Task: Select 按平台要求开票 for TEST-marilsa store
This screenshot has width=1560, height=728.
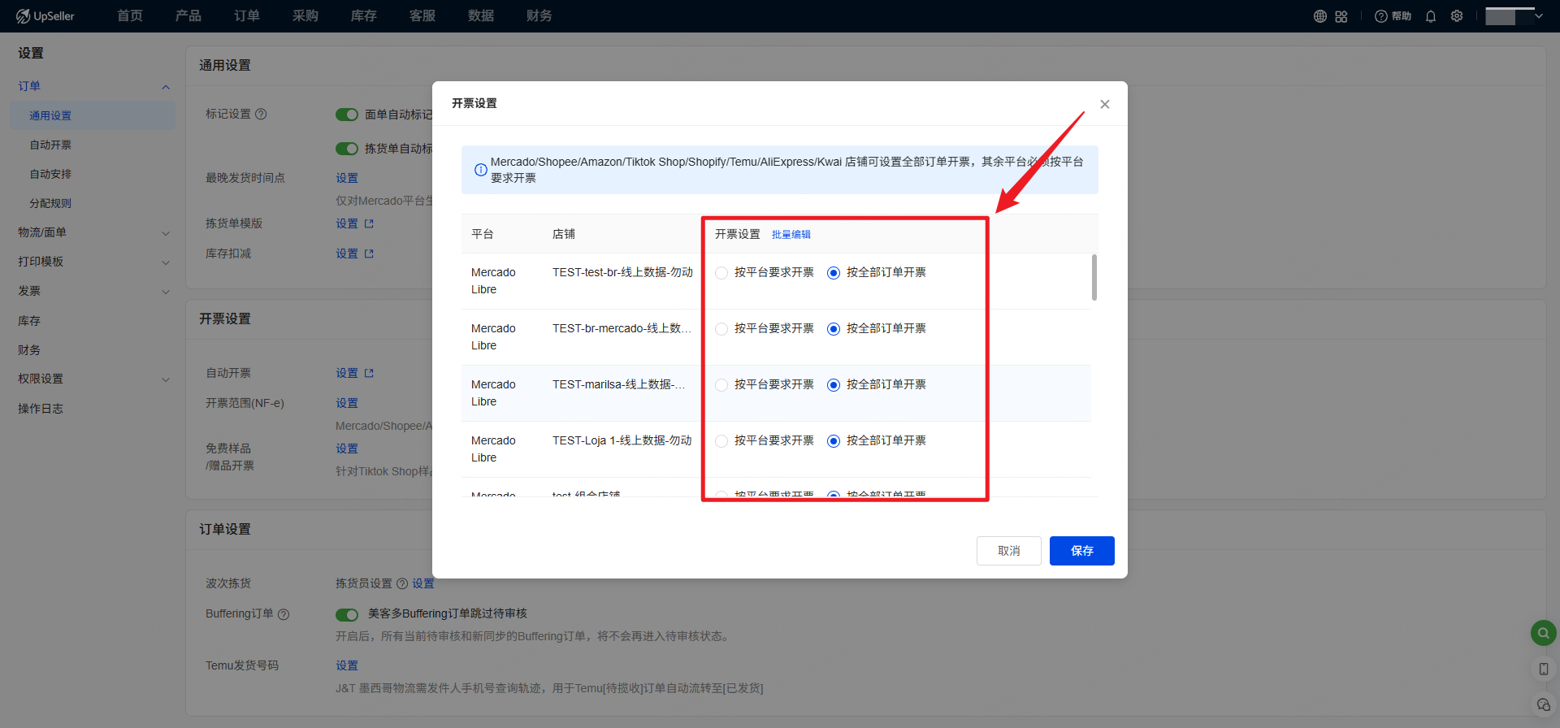Action: coord(721,385)
